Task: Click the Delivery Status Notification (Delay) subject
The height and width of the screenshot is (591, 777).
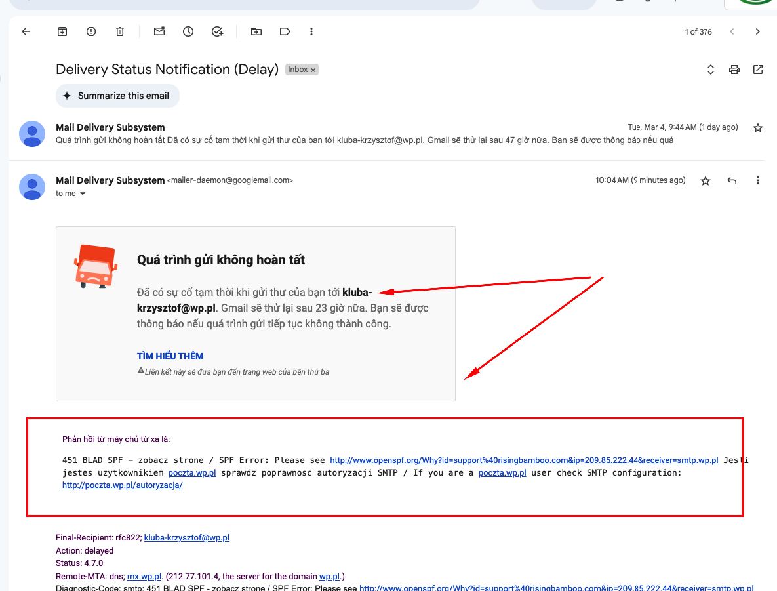Action: pos(167,70)
